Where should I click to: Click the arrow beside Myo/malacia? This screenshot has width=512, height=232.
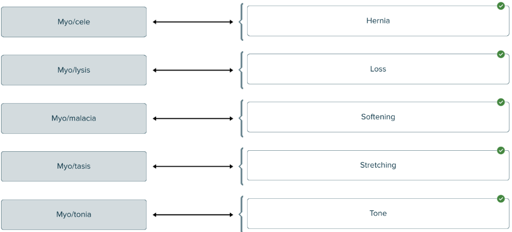[x=193, y=119]
